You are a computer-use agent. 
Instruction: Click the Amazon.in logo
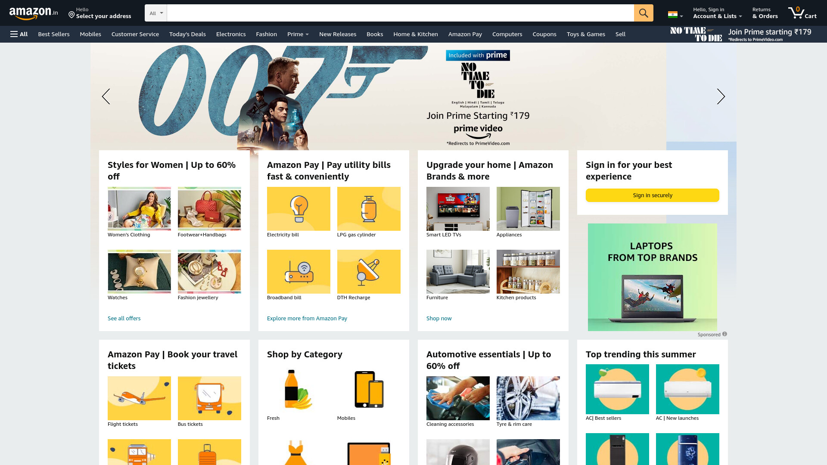pyautogui.click(x=34, y=13)
